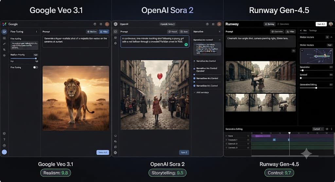Viewport: 335px width, 182px height.
Task: Click the globe icon at OpenAI sidebar bottom
Action: tap(115, 152)
